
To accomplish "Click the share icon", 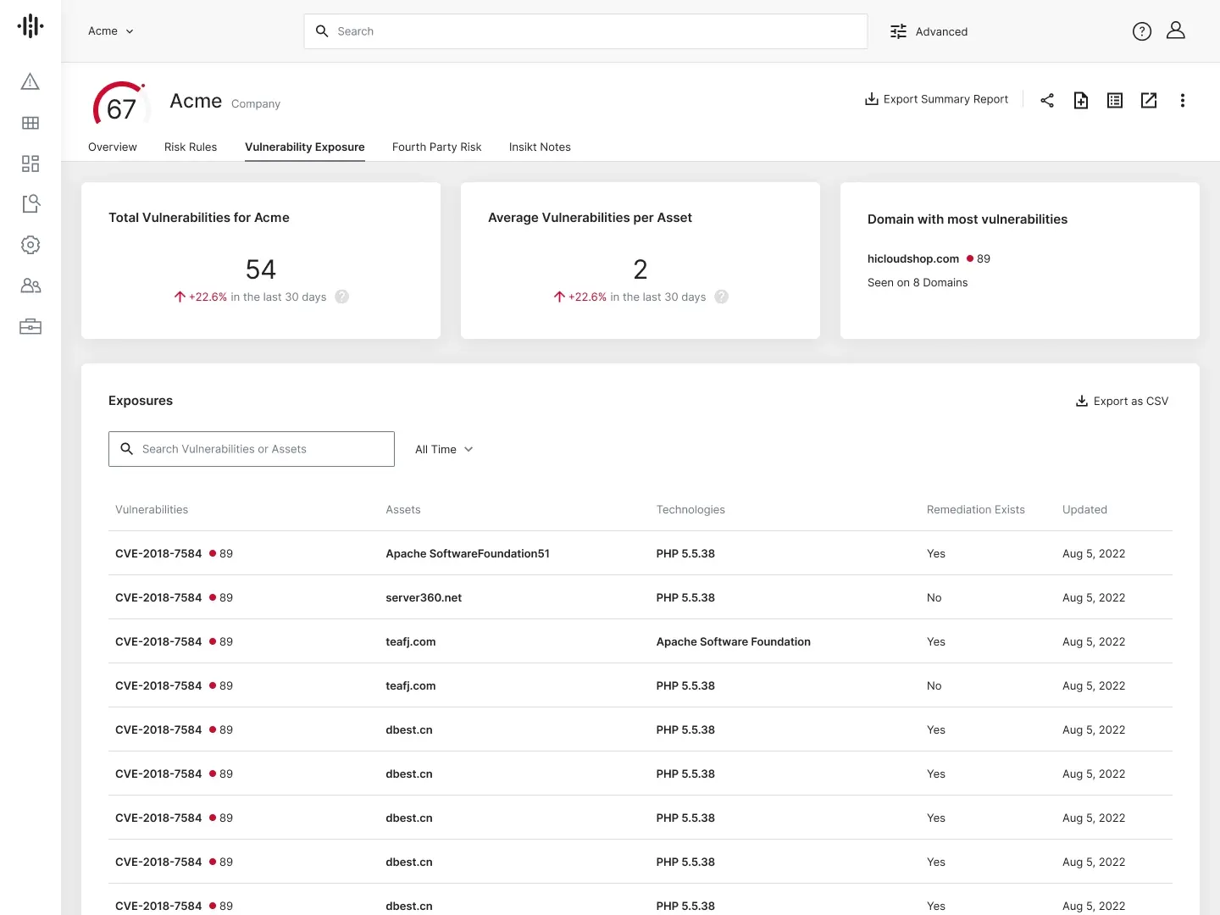I will (x=1047, y=100).
